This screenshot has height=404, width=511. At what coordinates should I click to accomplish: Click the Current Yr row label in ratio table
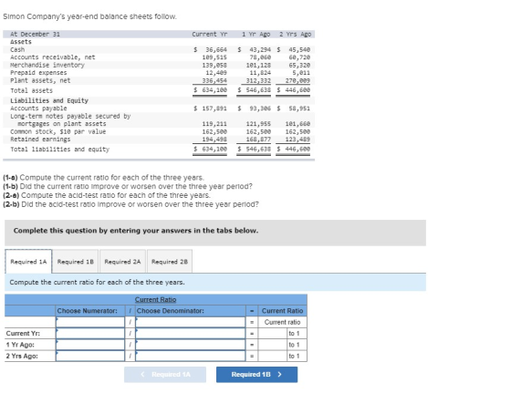[23, 333]
